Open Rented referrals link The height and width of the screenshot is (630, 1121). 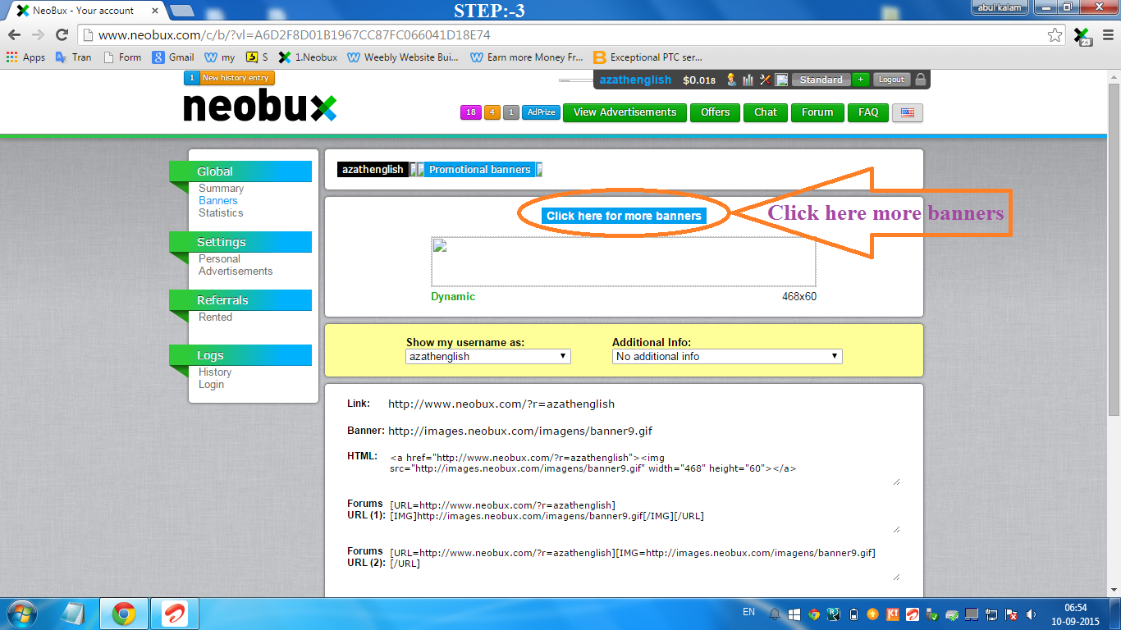[x=215, y=317]
